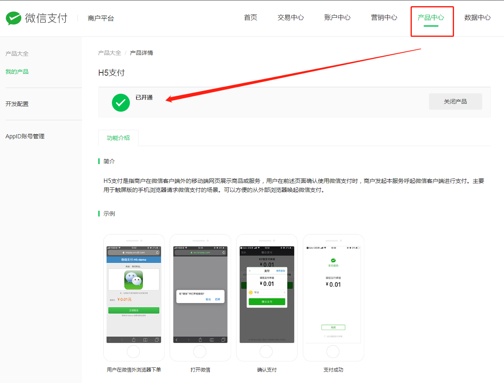Go to 账户中心 in the top nav
Screen dimensions: 504x383
[337, 18]
